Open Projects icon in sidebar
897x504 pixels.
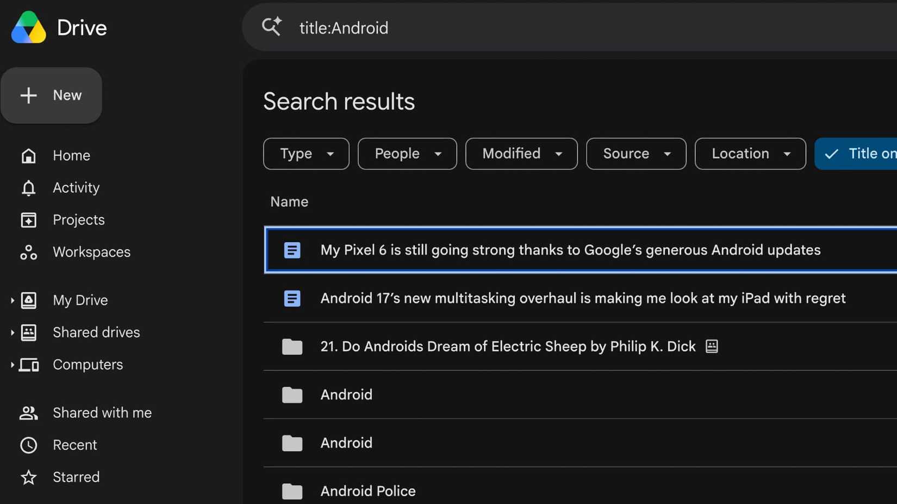[x=28, y=220]
